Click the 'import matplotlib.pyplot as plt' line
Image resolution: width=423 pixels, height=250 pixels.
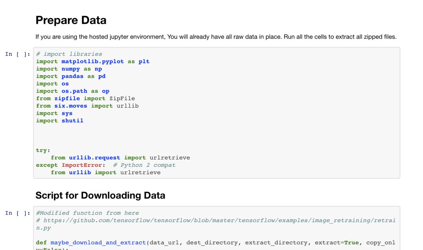pos(93,61)
